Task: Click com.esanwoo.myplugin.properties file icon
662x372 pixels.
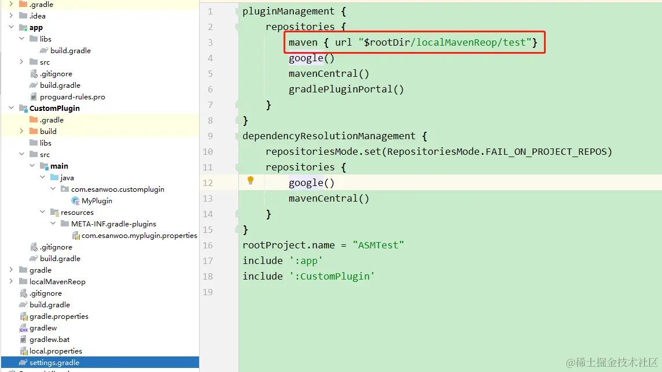Action: point(76,236)
